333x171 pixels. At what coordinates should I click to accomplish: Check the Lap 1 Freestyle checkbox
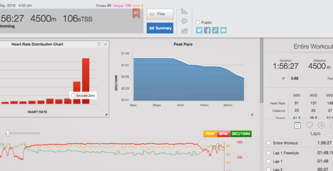click(x=268, y=153)
